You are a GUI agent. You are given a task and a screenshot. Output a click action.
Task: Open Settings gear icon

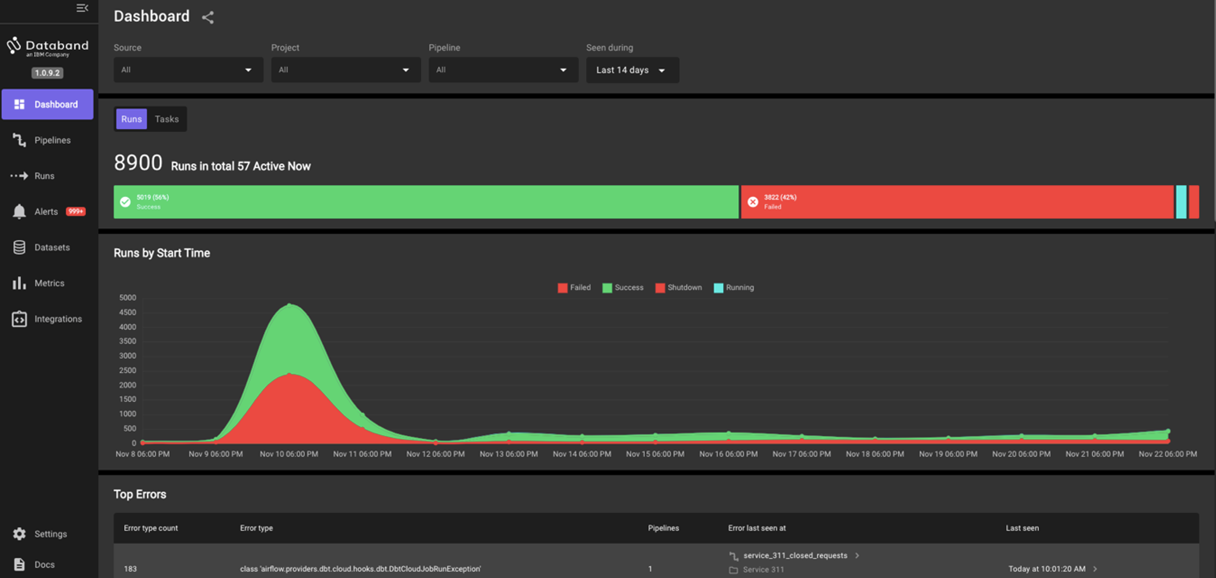click(19, 534)
